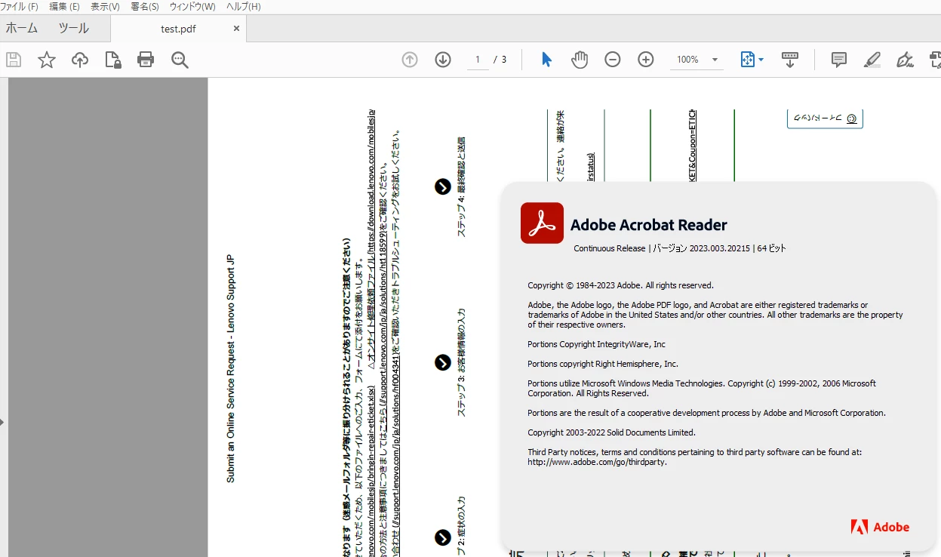The image size is (941, 557).
Task: Expand the left navigation pane arrow
Action: click(2, 422)
